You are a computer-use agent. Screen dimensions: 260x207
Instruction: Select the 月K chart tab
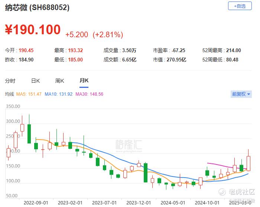click(x=84, y=81)
